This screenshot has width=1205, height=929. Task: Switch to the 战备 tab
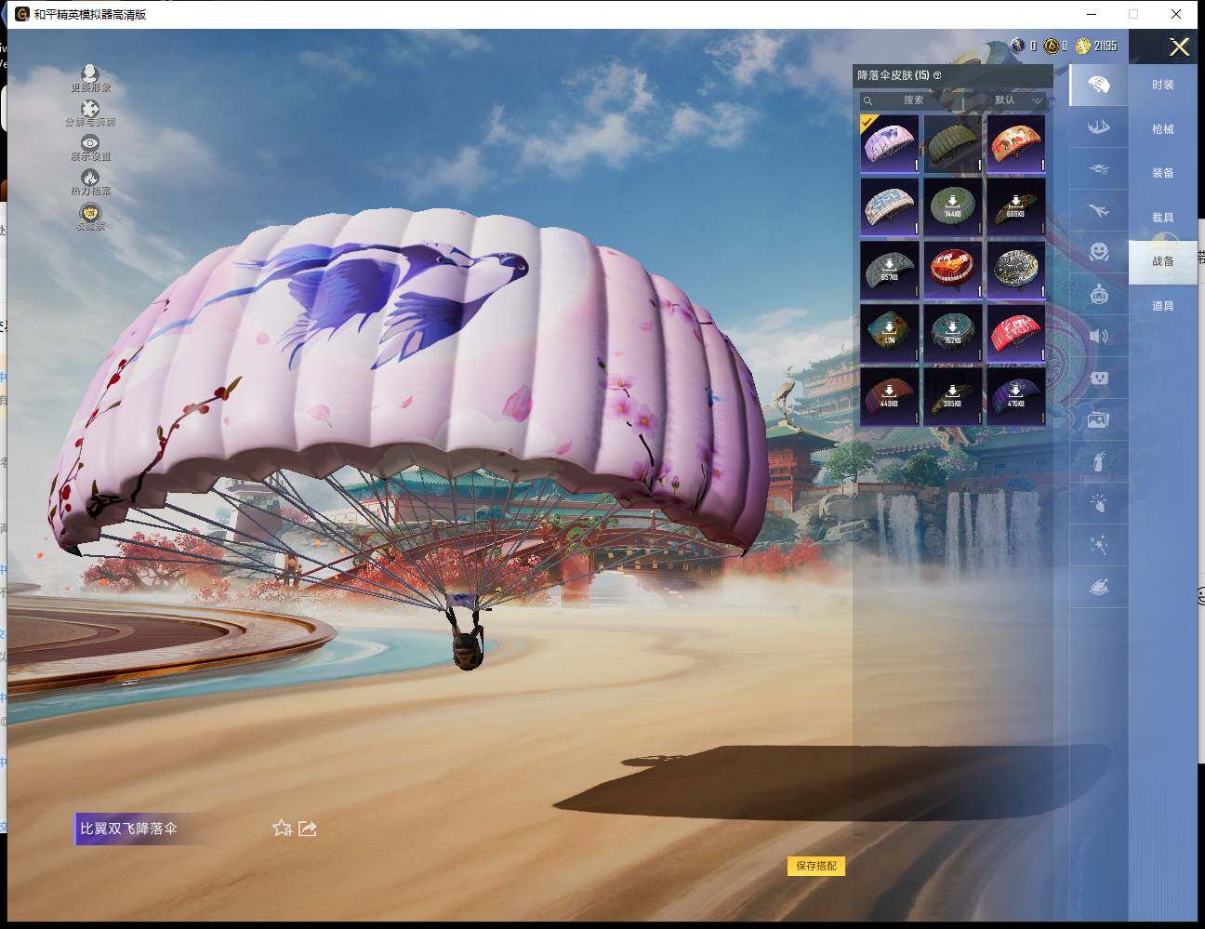(1163, 261)
